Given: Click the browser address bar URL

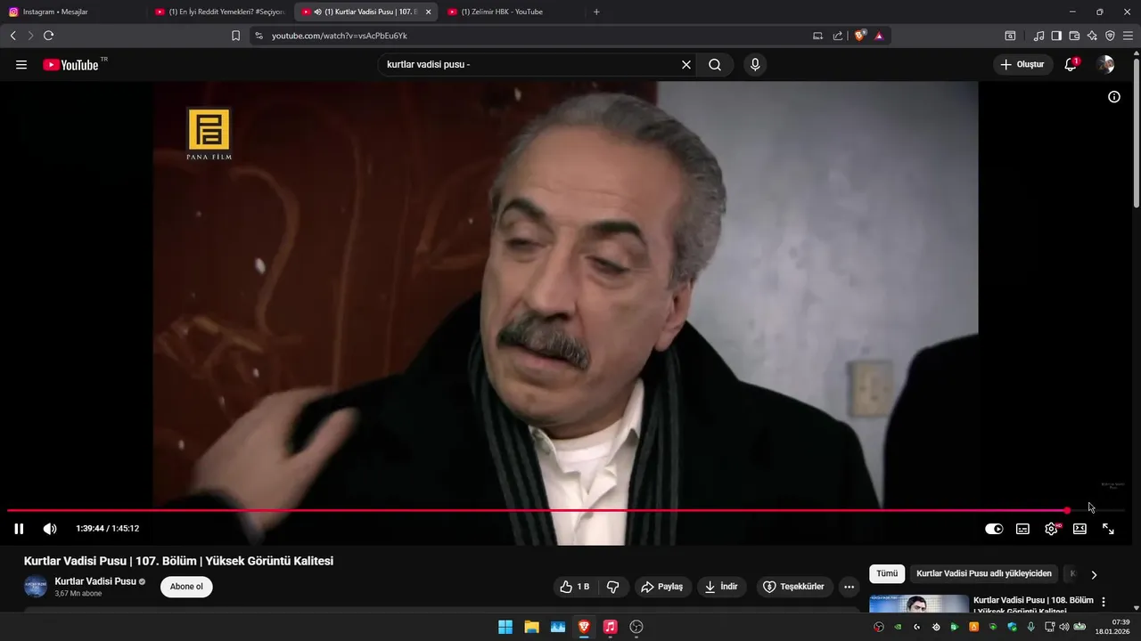Looking at the screenshot, I should [x=340, y=36].
